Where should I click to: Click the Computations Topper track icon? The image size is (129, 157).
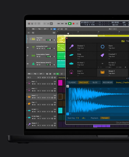coord(33,56)
